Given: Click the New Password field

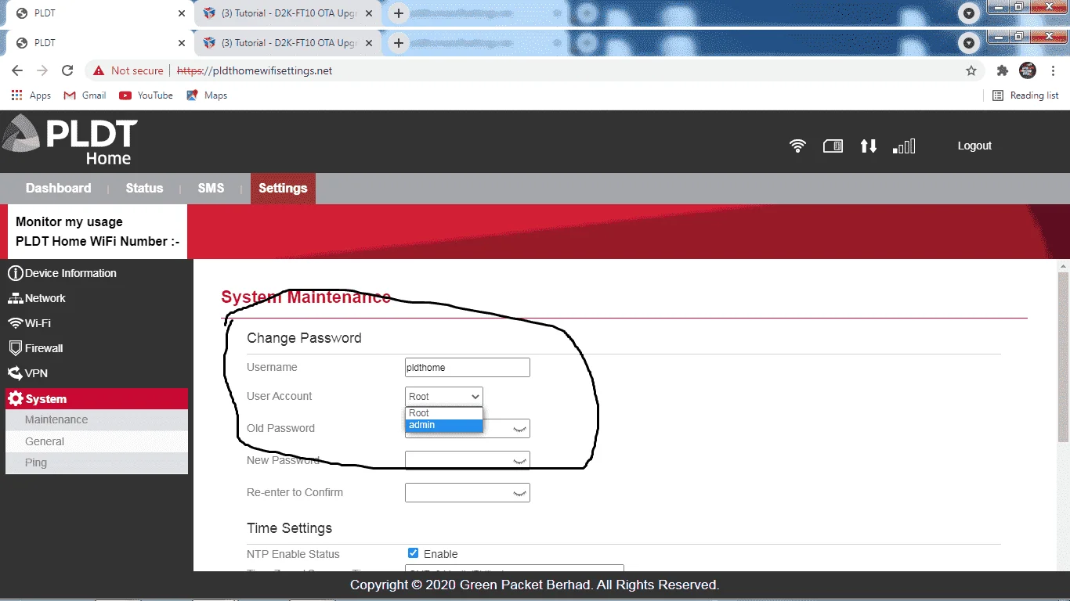Looking at the screenshot, I should coord(468,460).
